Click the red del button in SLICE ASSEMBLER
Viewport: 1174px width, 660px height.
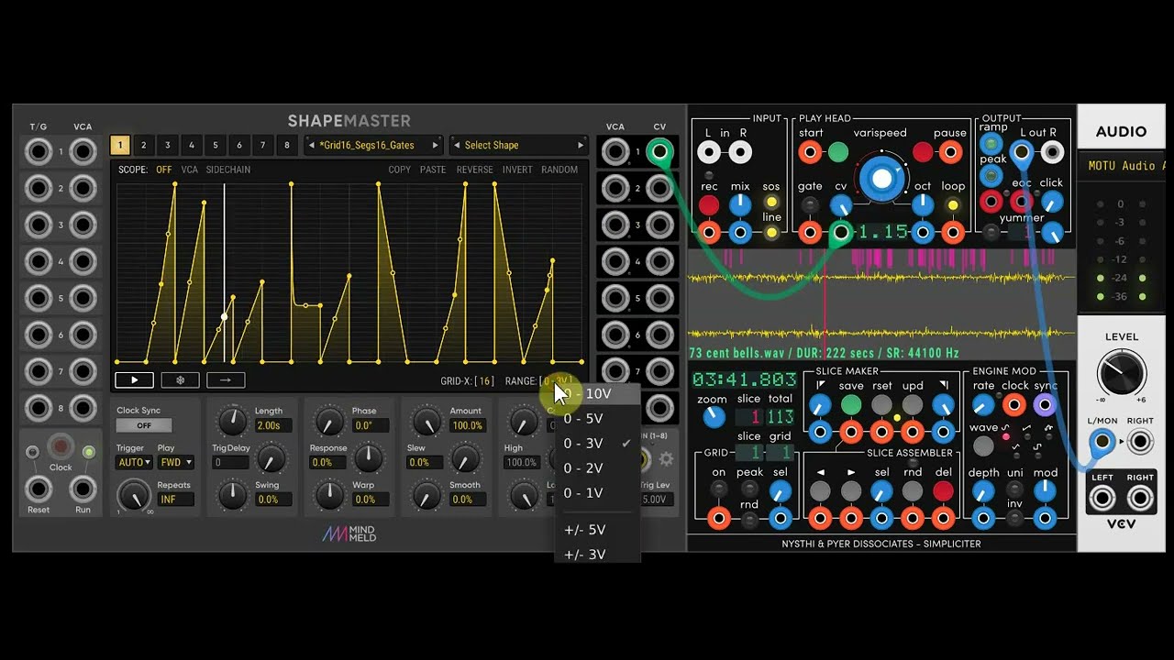click(943, 491)
